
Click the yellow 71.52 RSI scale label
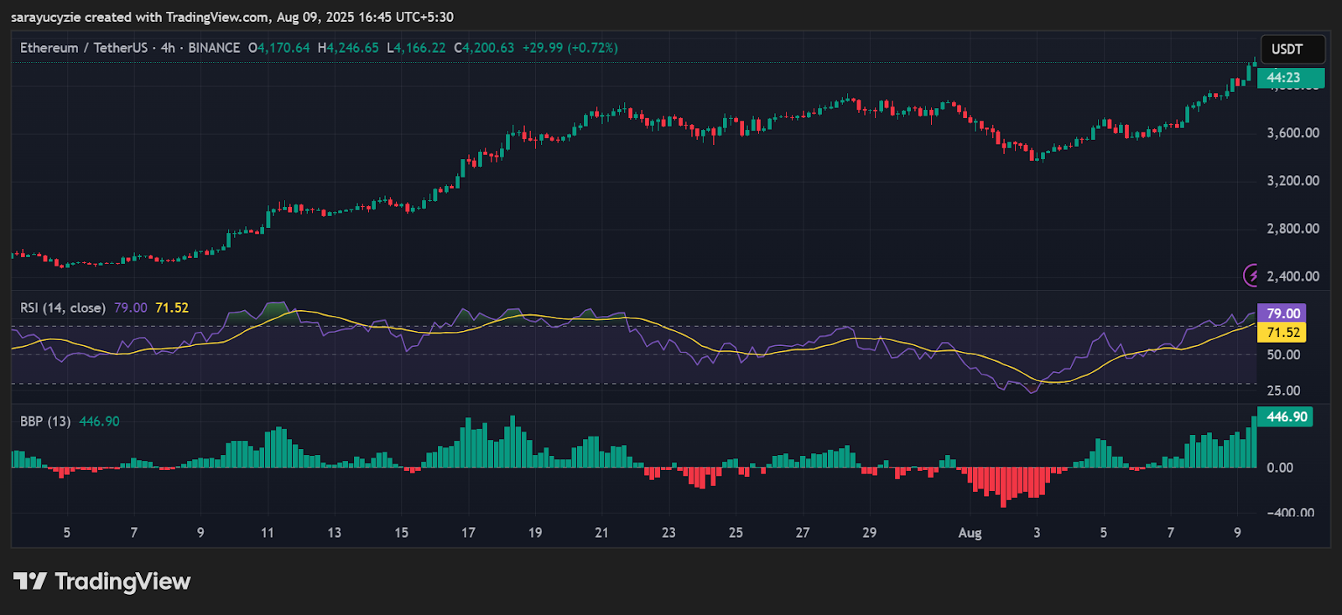(1282, 333)
